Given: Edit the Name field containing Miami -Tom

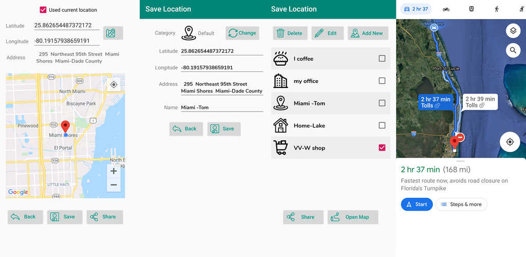Looking at the screenshot, I should coord(222,107).
